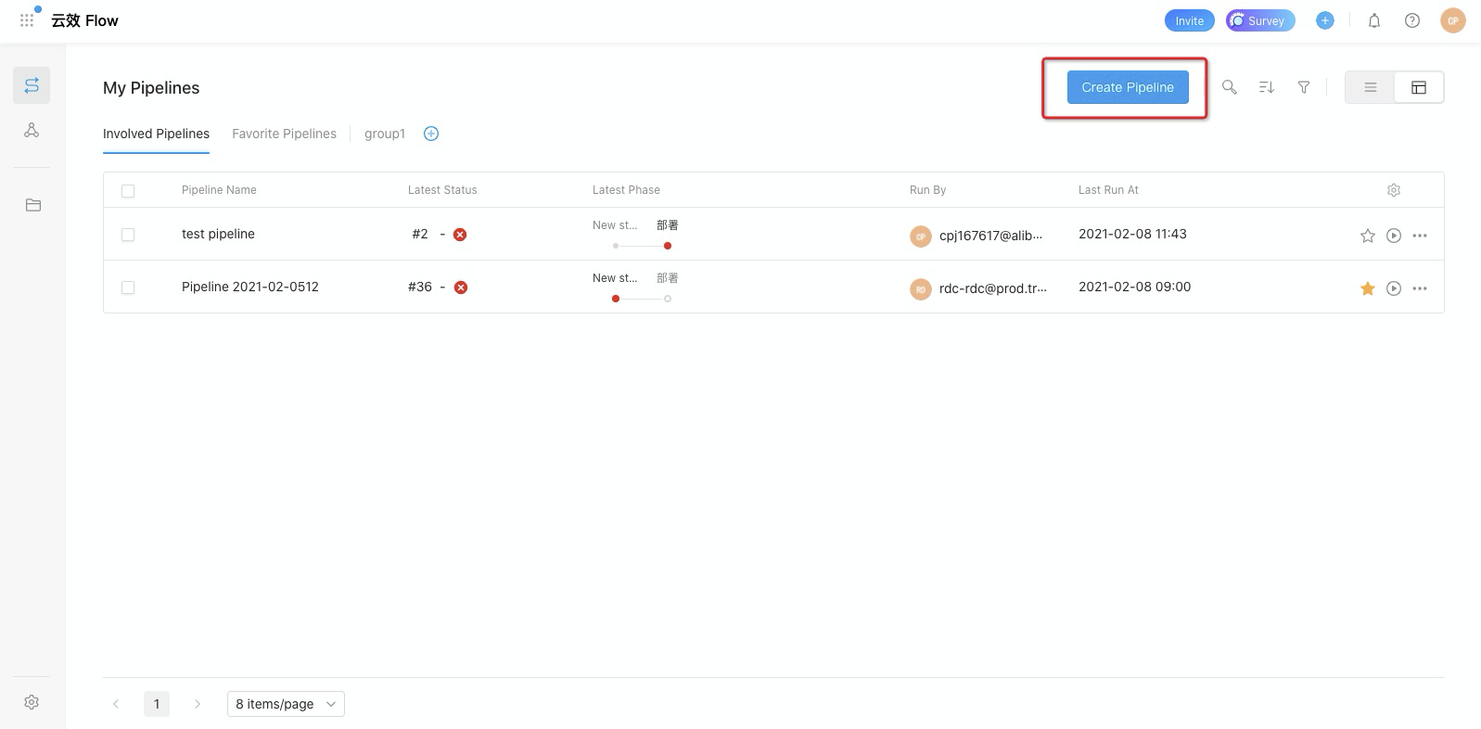Run the test pipeline with play icon
Image resolution: width=1481 pixels, height=729 pixels.
coord(1393,236)
